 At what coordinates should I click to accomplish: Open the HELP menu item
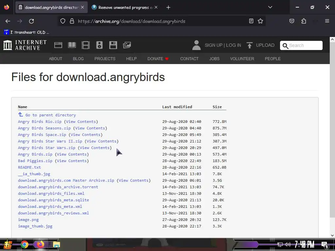coord(132,59)
